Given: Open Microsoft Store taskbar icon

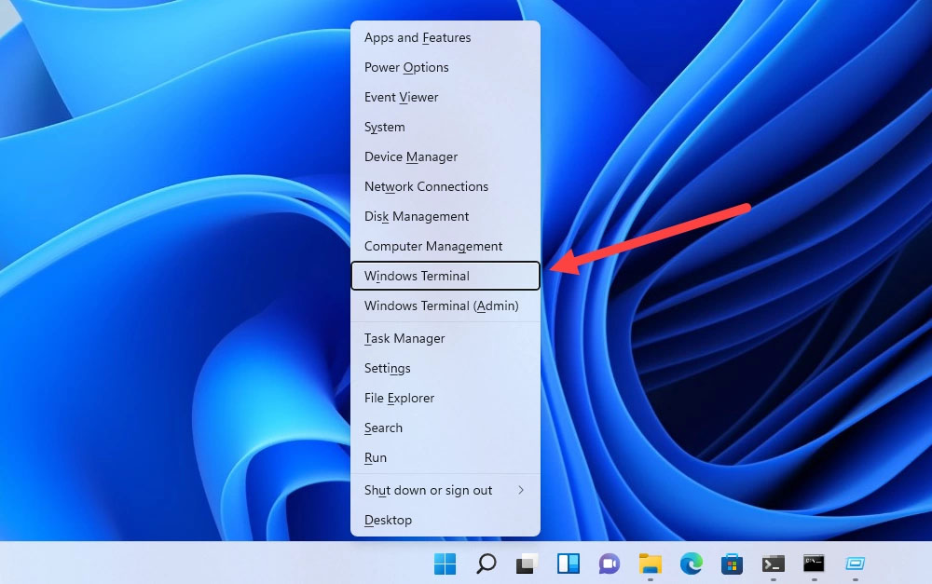Looking at the screenshot, I should pos(732,564).
